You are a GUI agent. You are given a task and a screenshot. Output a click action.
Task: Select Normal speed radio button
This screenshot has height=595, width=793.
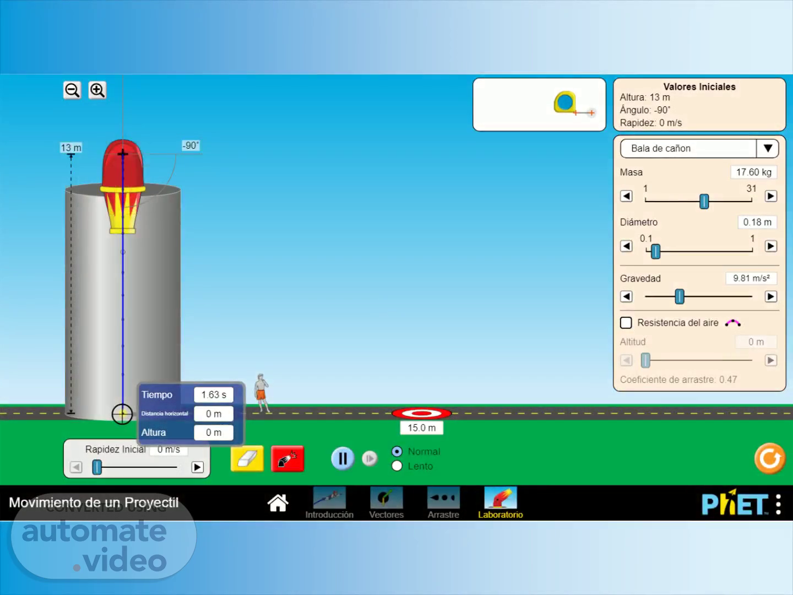[x=397, y=451]
